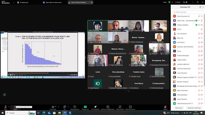Screen dimensions: 205x115
Task: Stop video using Видео button
Action: [x=15, y=107]
